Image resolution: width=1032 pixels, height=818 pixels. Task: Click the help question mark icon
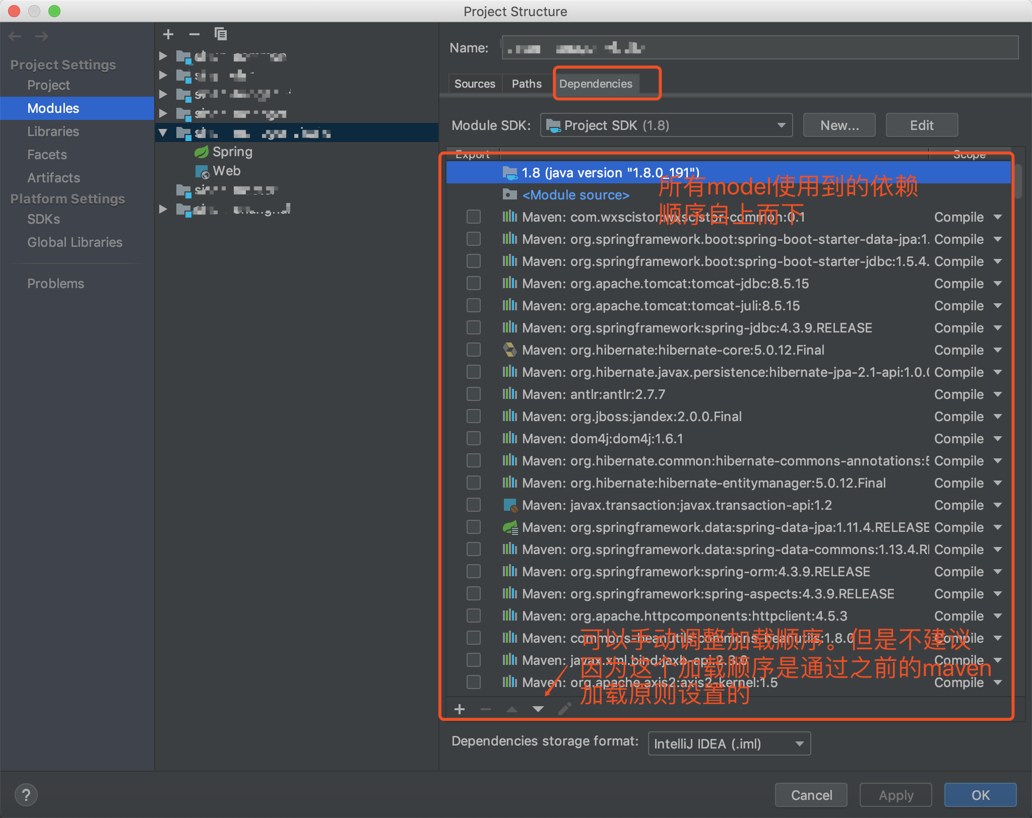(26, 795)
